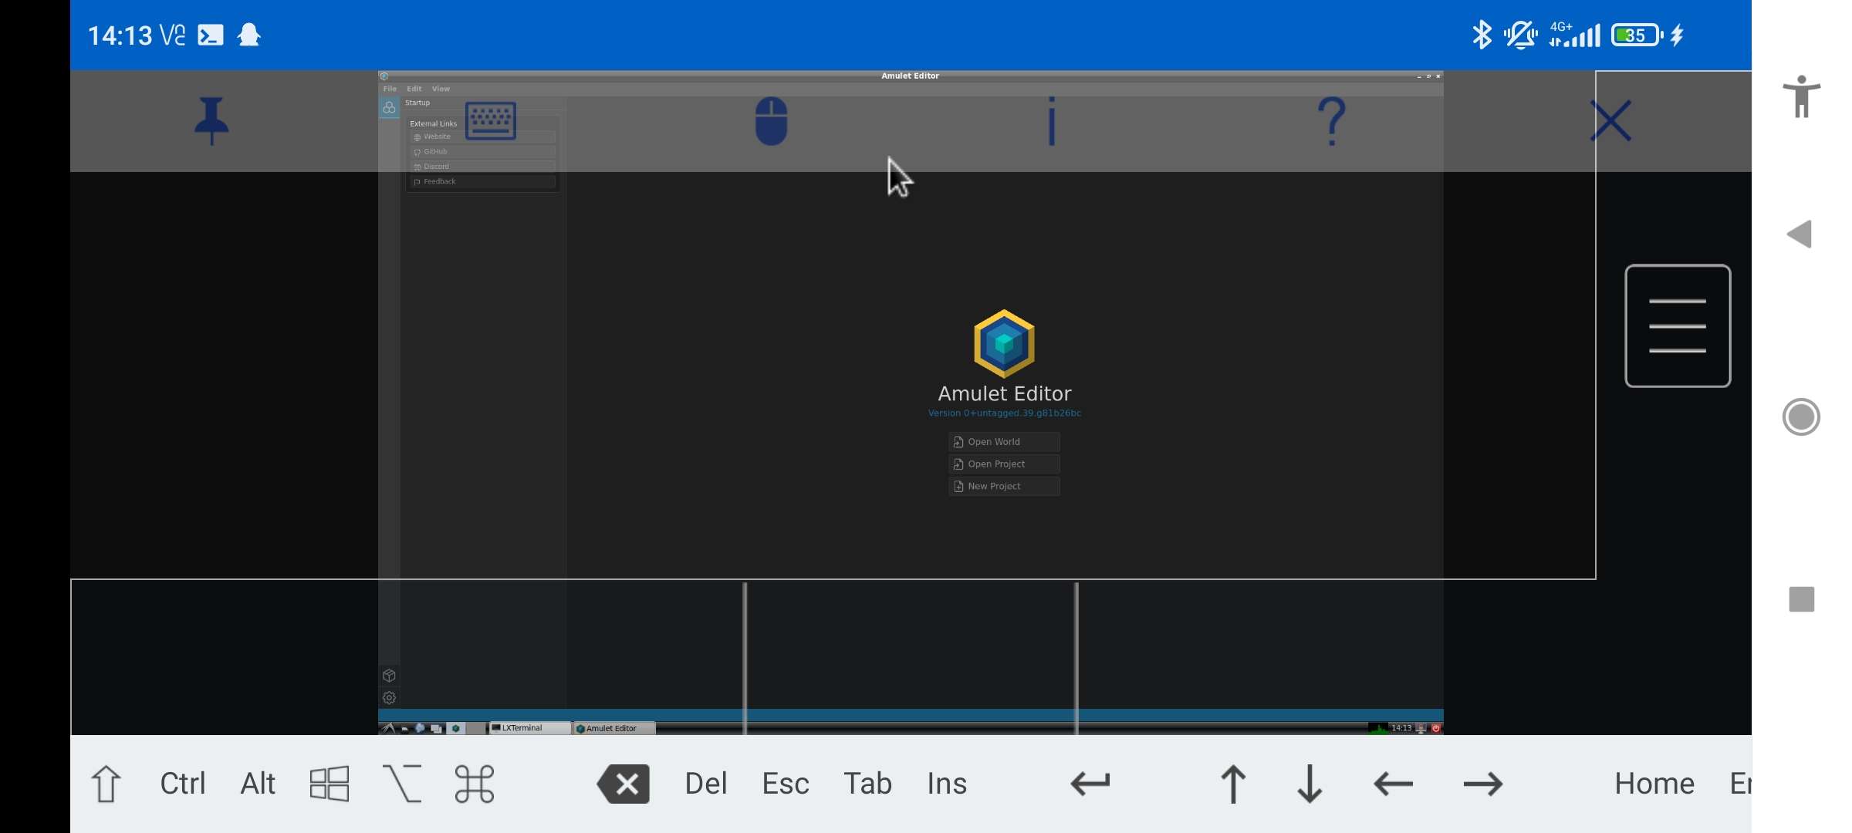Click the info icon in the overlay toolbar
Viewport: 1852px width, 833px height.
point(1052,120)
